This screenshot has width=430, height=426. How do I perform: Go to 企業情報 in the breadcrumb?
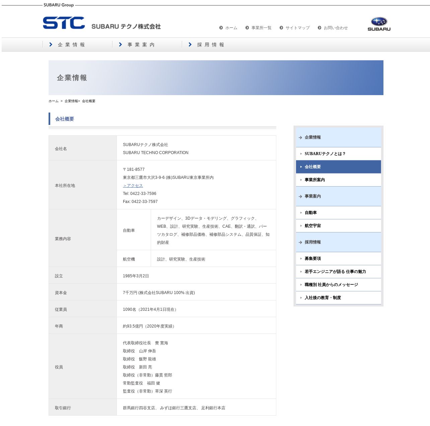(x=71, y=101)
